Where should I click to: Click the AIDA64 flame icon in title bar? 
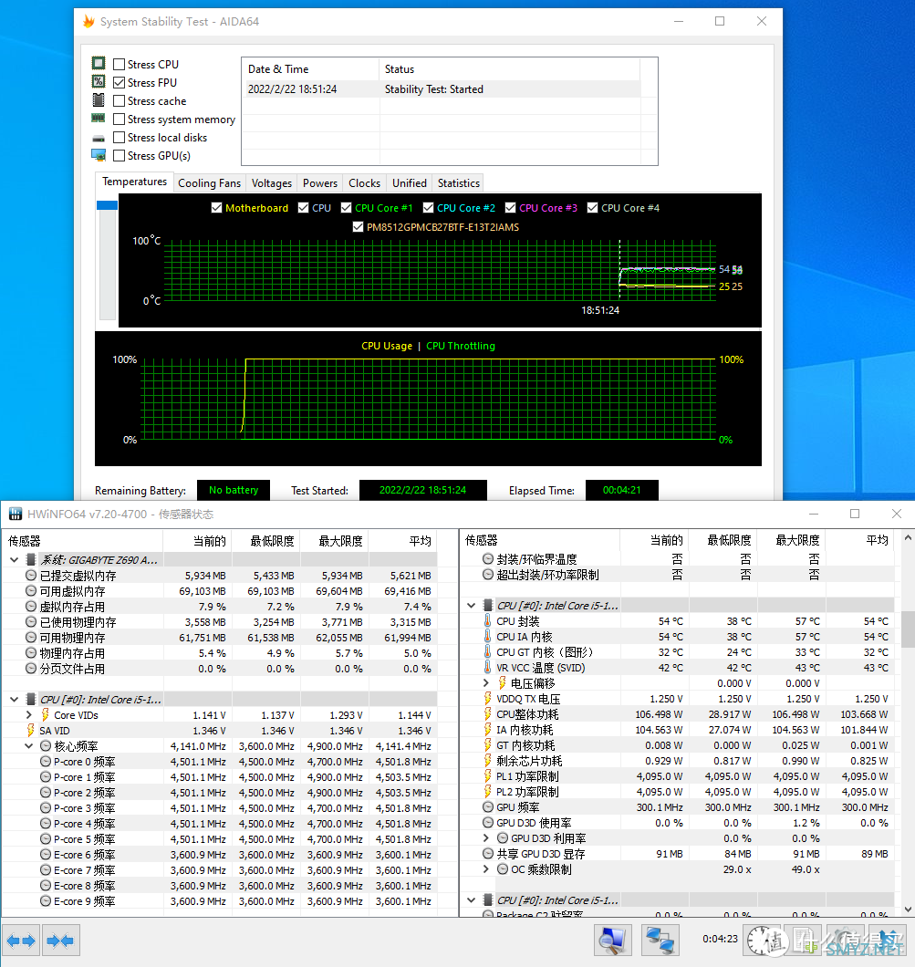tap(88, 22)
